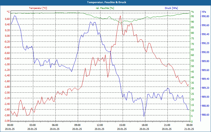211x132 pixels.
Task: Click the '09:00' time axis label
Action: click(77, 125)
